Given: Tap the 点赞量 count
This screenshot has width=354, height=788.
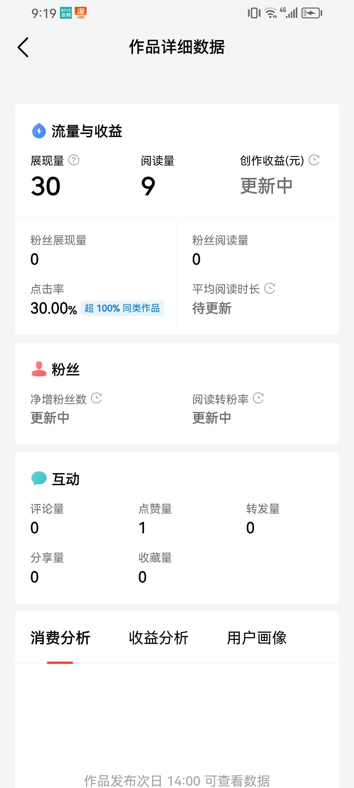Looking at the screenshot, I should pos(142,528).
